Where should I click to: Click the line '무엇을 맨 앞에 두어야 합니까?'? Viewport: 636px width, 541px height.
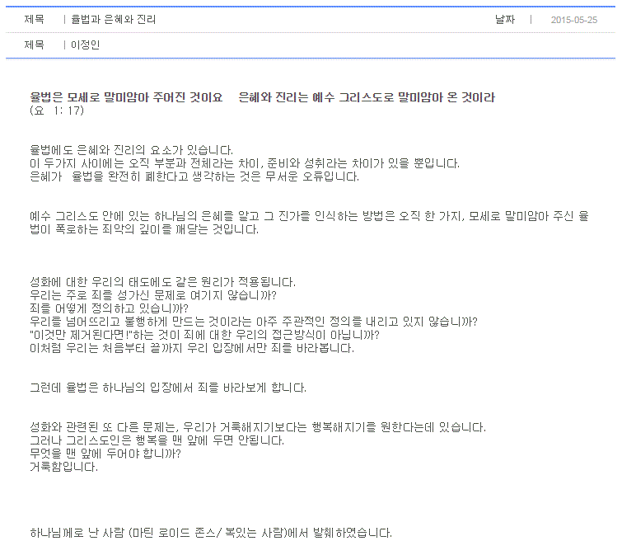pos(105,454)
